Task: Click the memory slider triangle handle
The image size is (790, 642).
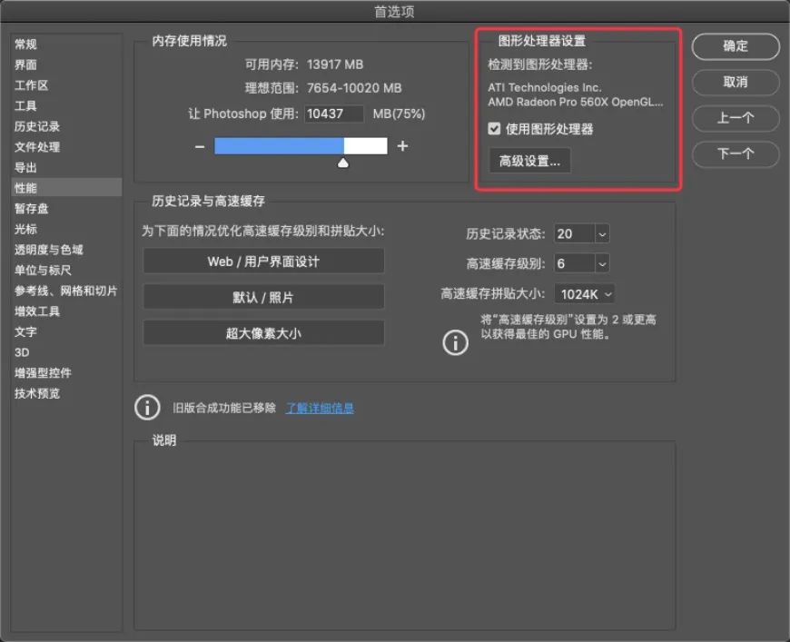Action: click(343, 163)
